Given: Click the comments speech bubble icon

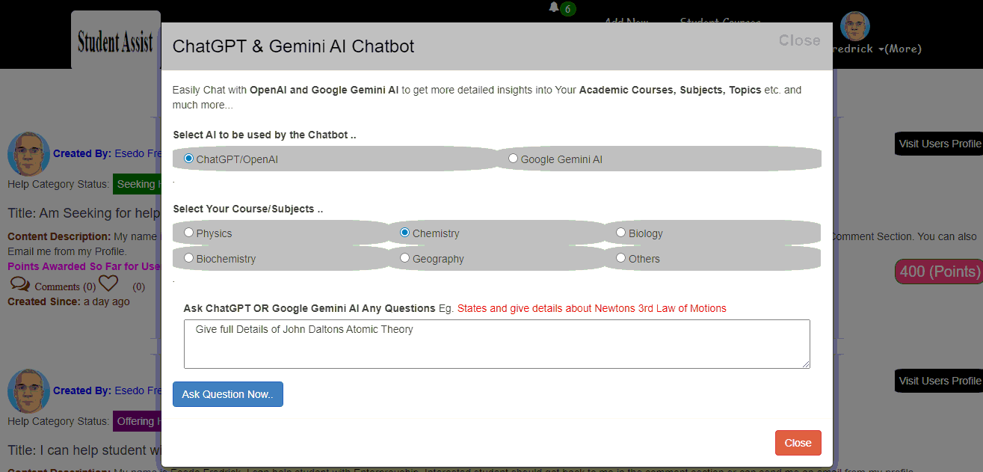Looking at the screenshot, I should click(20, 284).
